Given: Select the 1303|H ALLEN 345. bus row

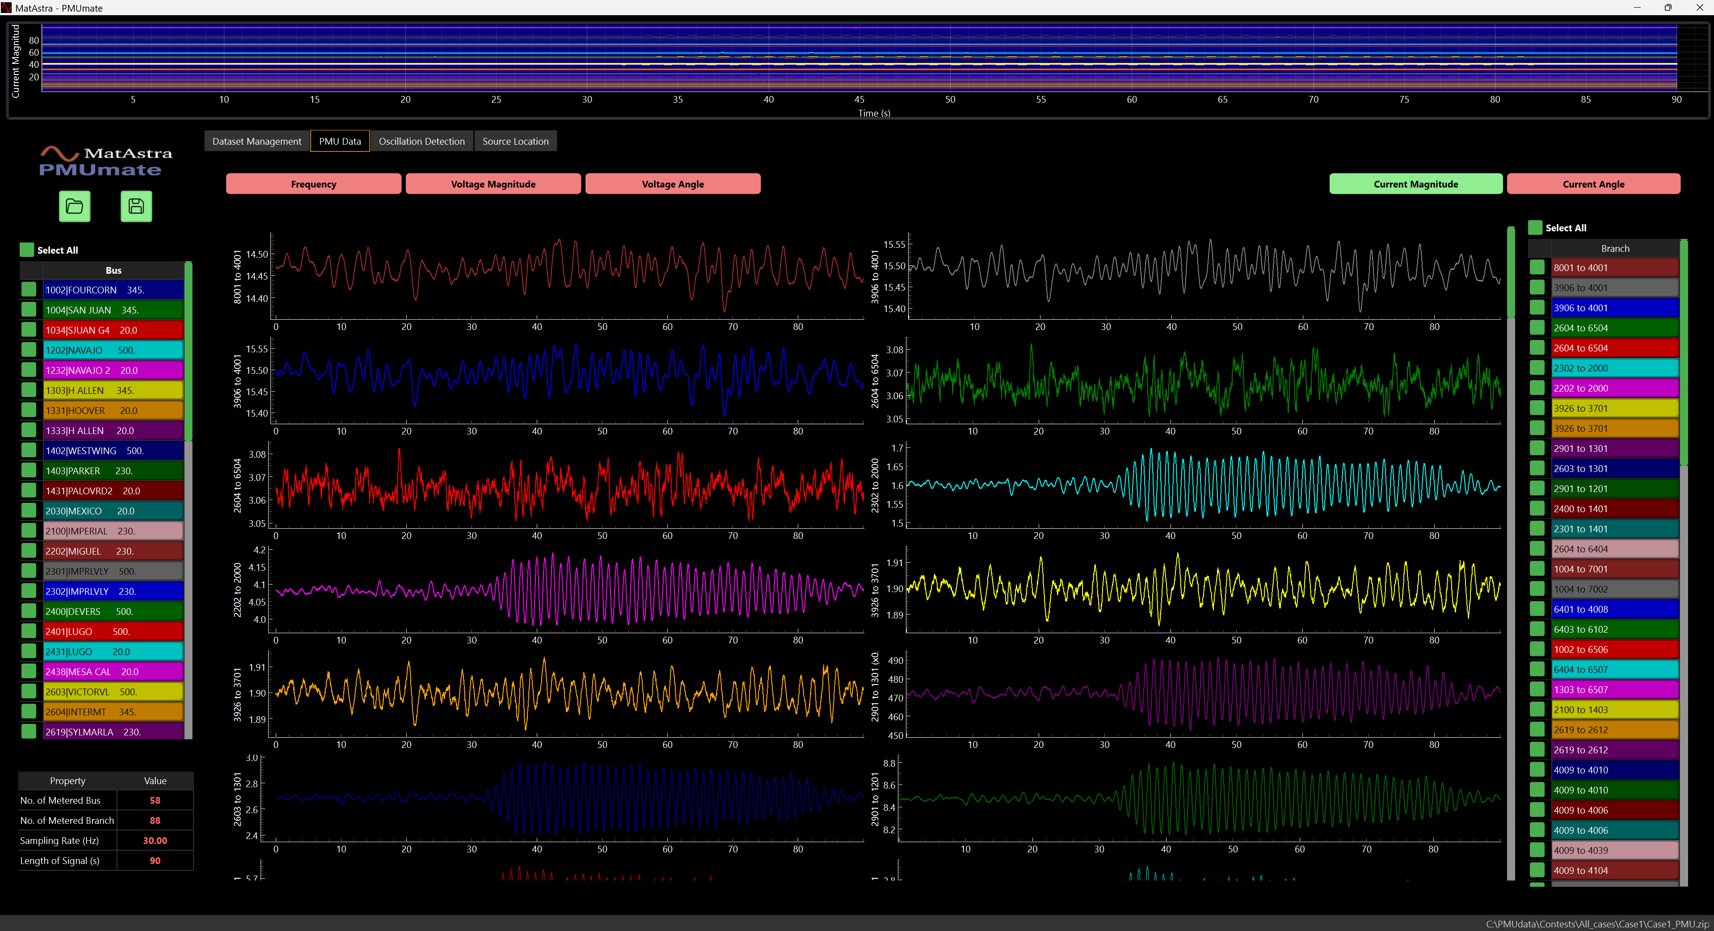Looking at the screenshot, I should coord(113,390).
